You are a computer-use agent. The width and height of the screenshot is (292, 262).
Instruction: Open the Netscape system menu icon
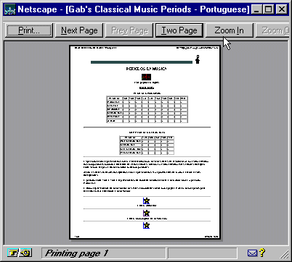coord(9,9)
